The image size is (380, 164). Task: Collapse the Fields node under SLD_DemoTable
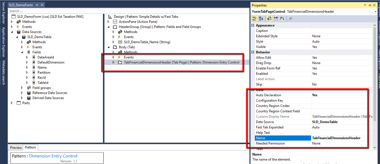22,52
